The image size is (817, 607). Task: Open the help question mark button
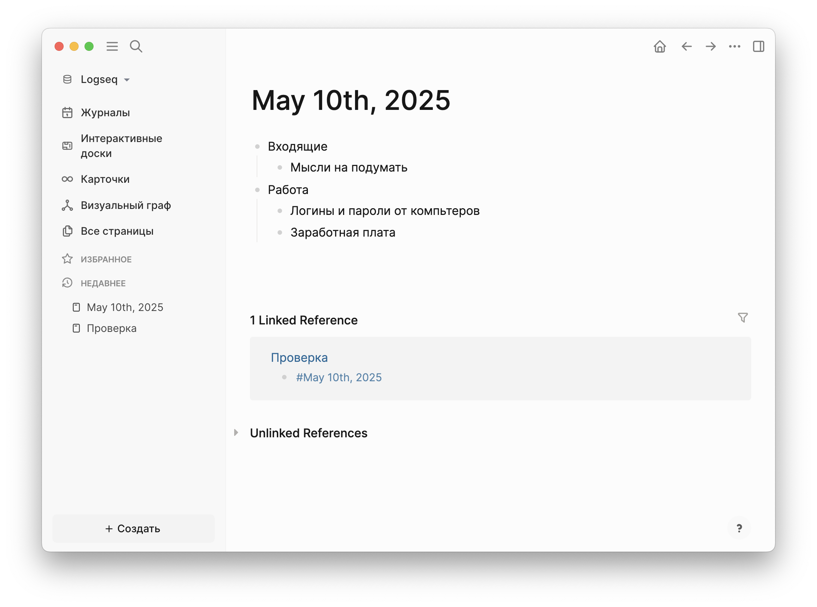[739, 528]
